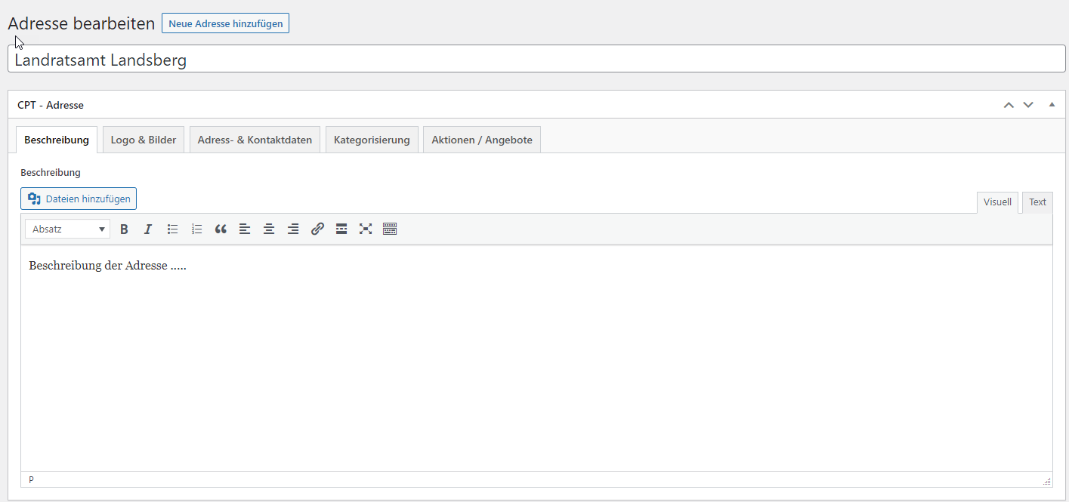Screen dimensions: 1069x502
Task: Insert the Read More tag
Action: pyautogui.click(x=341, y=229)
